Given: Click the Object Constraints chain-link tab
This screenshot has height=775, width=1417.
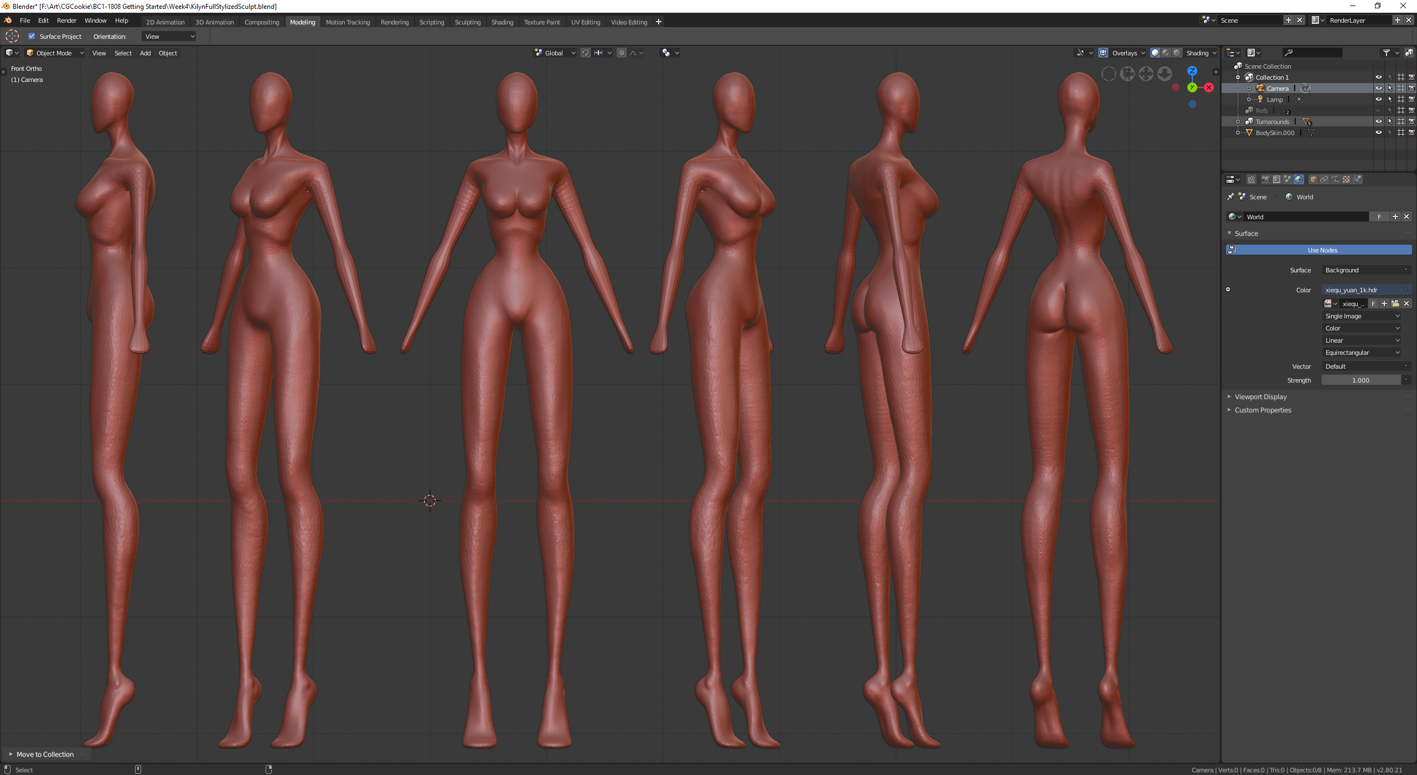Looking at the screenshot, I should tap(1324, 179).
